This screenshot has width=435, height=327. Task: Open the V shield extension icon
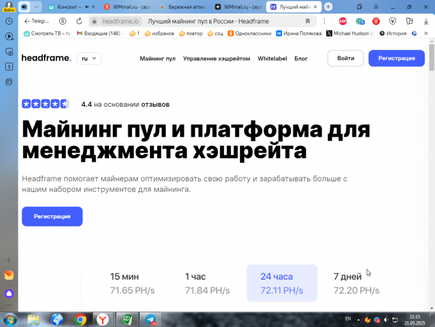[x=392, y=21]
